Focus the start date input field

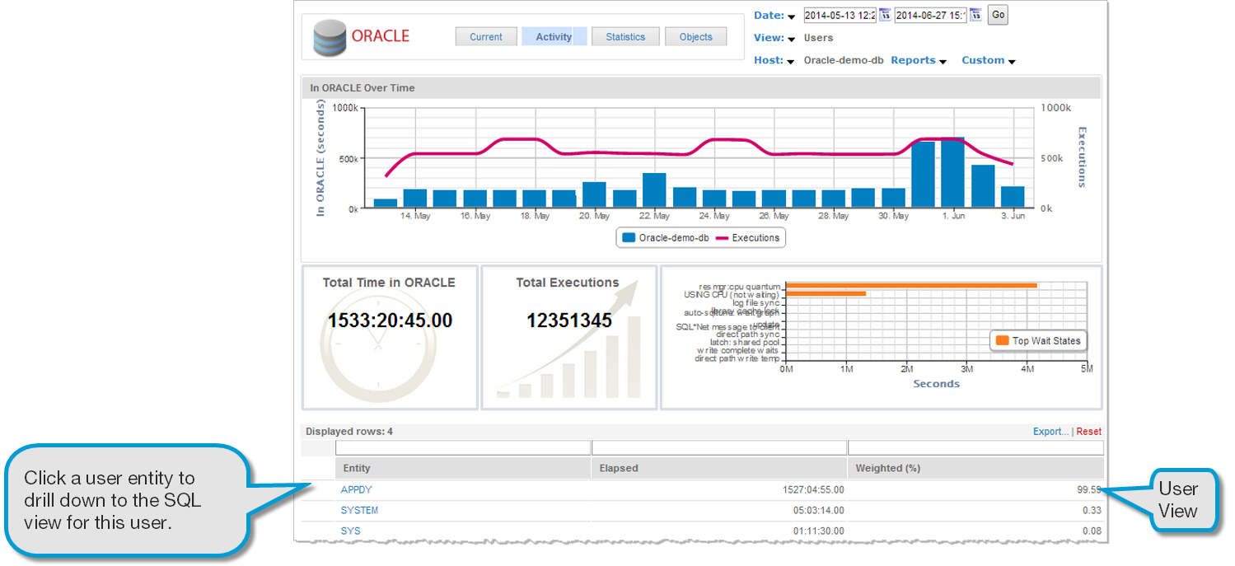[x=840, y=15]
